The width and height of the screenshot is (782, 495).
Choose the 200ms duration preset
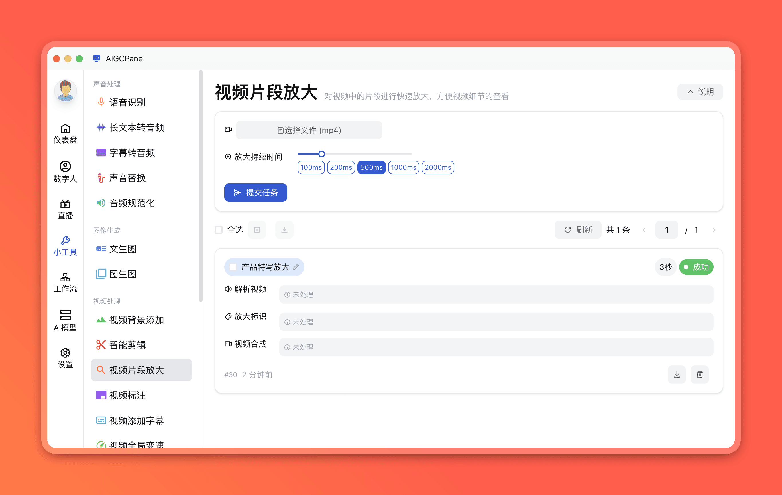pos(341,167)
